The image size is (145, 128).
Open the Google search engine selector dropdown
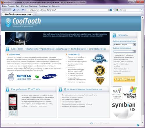coord(117,10)
